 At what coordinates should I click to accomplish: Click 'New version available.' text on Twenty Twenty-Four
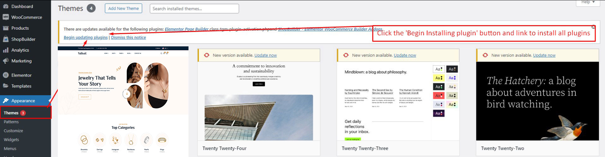233,55
